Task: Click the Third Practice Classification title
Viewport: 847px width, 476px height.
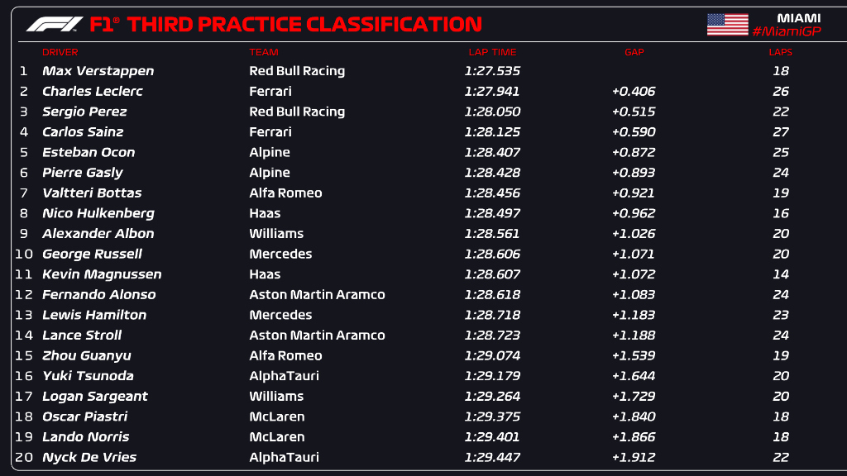Action: tap(304, 24)
